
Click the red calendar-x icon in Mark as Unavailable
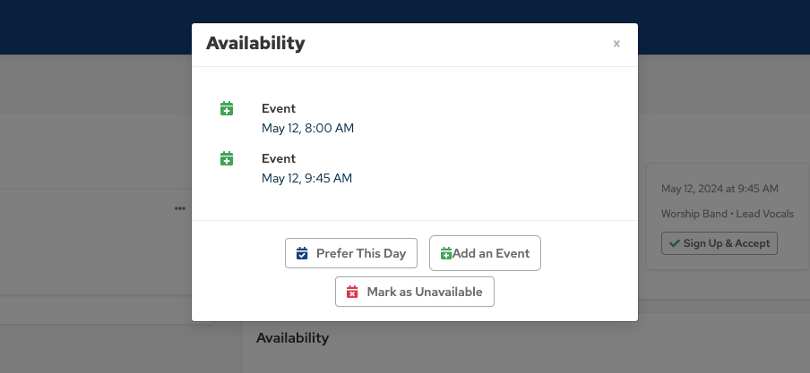point(352,292)
